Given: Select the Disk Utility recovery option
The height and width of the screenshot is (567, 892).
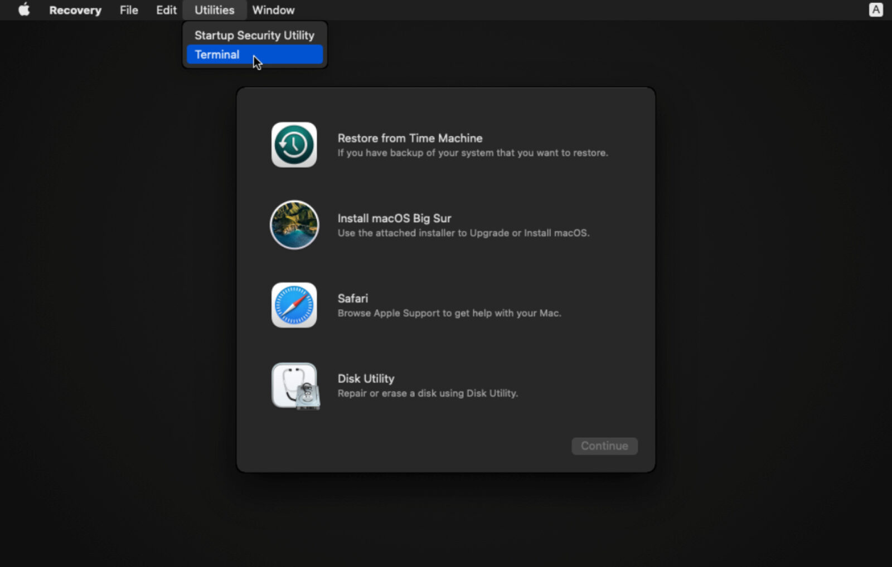Looking at the screenshot, I should point(365,378).
